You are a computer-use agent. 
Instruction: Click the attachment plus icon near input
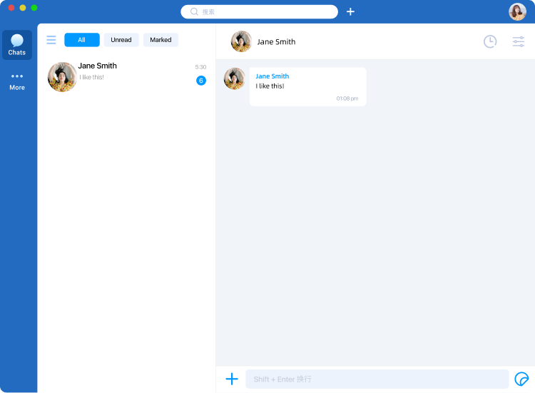(x=232, y=379)
